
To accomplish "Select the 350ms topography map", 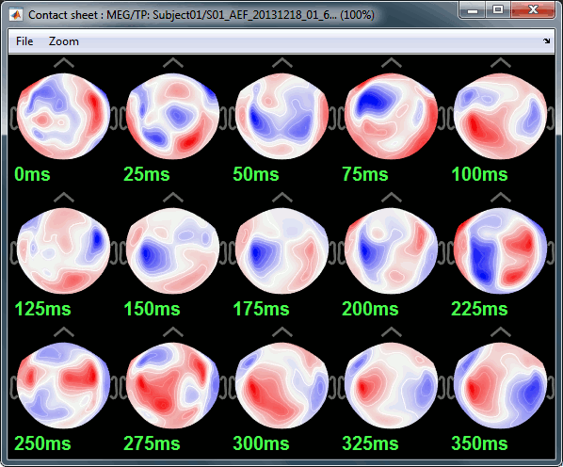I will click(500, 385).
